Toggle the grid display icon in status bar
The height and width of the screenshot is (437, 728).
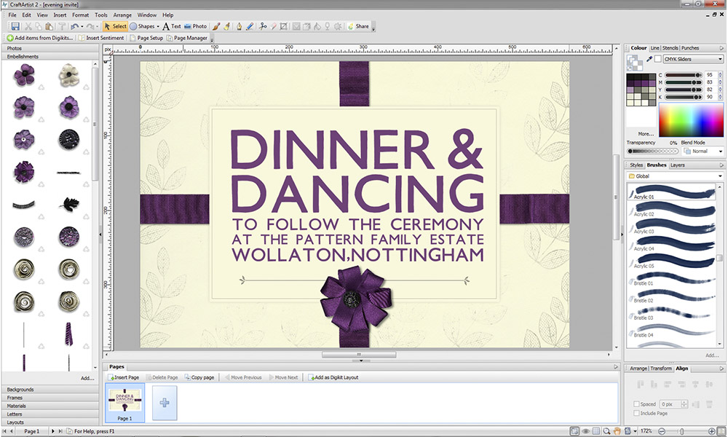[x=596, y=432]
